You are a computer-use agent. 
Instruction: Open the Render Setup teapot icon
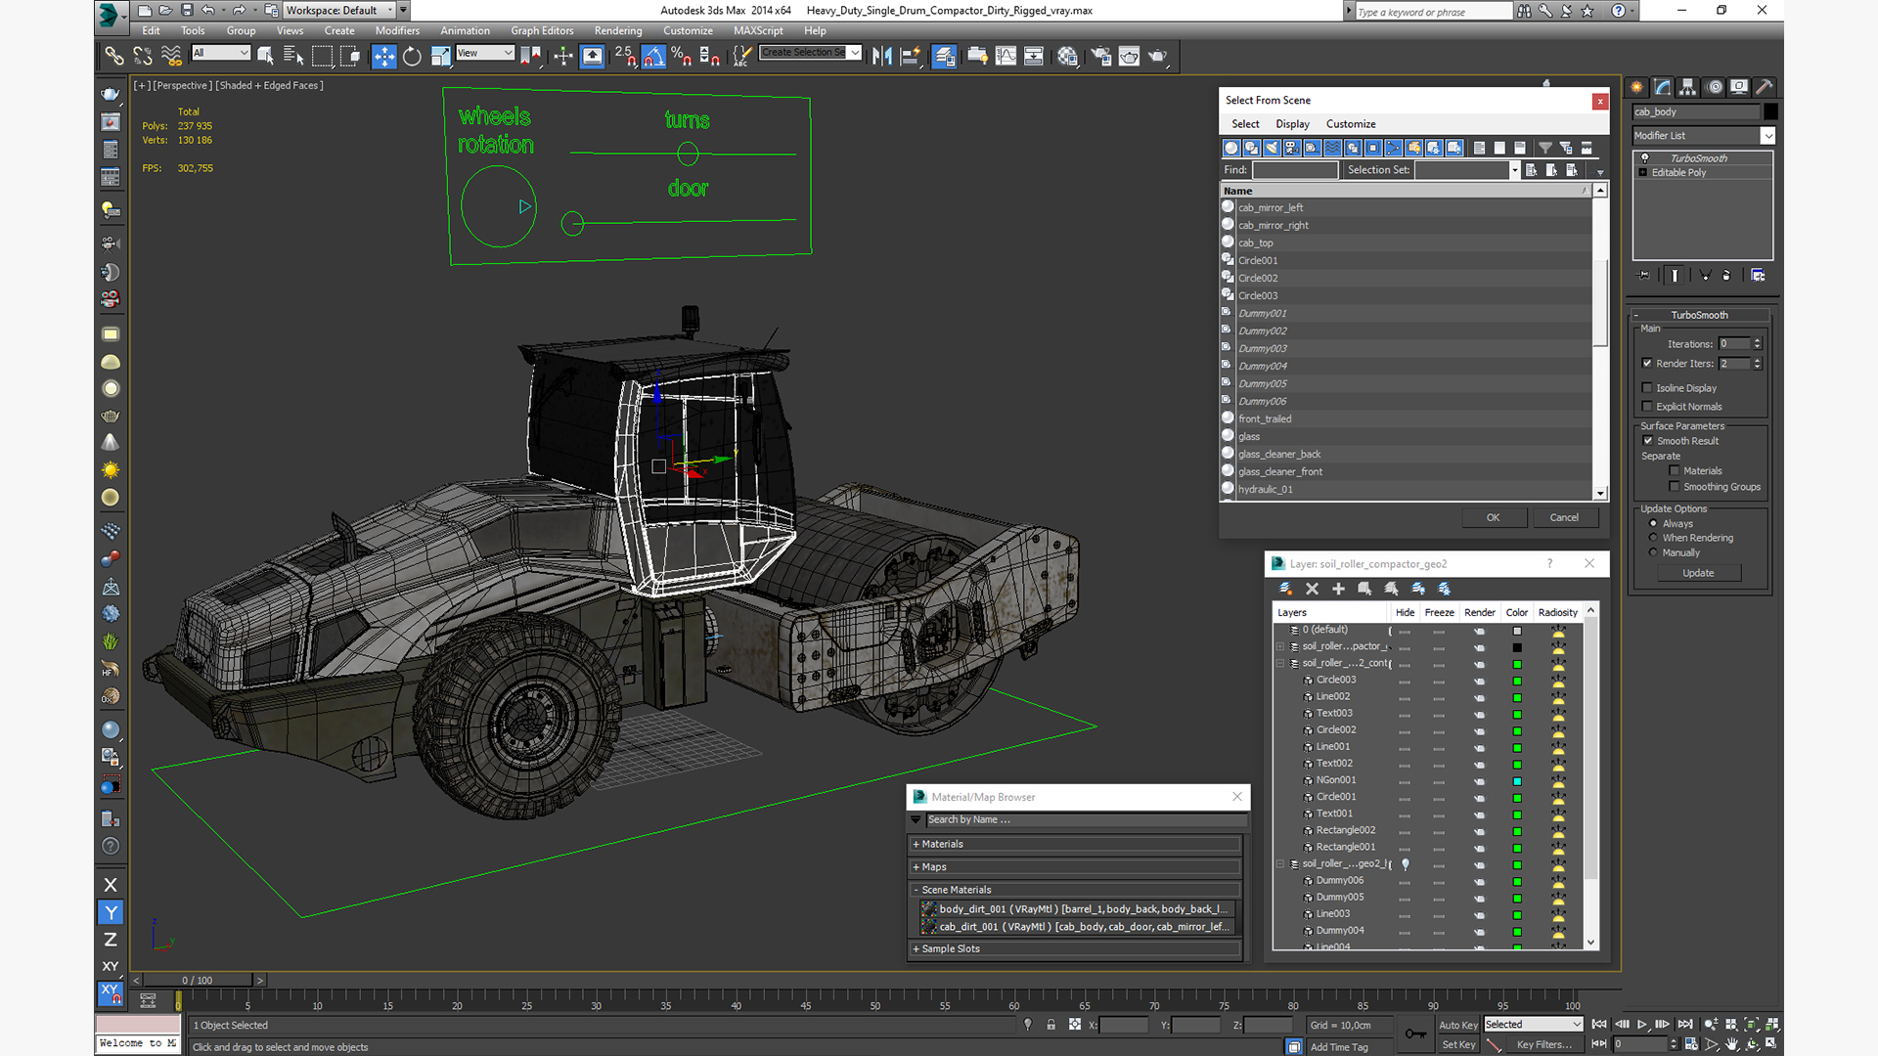pos(1101,56)
